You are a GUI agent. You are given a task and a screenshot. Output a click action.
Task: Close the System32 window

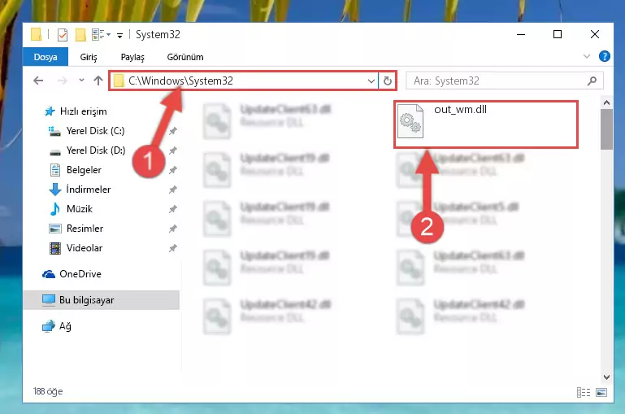594,35
